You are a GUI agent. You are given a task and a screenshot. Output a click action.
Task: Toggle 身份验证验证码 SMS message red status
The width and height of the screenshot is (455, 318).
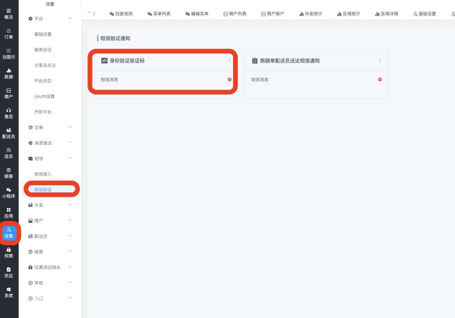230,79
